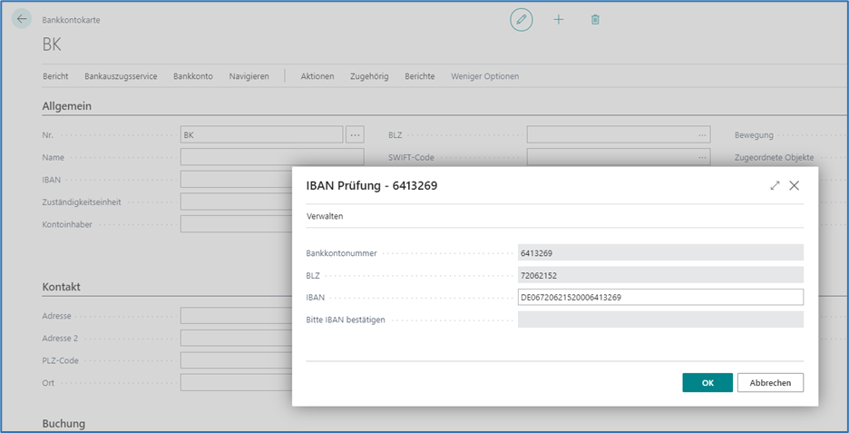Open the lookup ellipsis beside Nr. field
This screenshot has height=433, width=849.
tap(355, 134)
